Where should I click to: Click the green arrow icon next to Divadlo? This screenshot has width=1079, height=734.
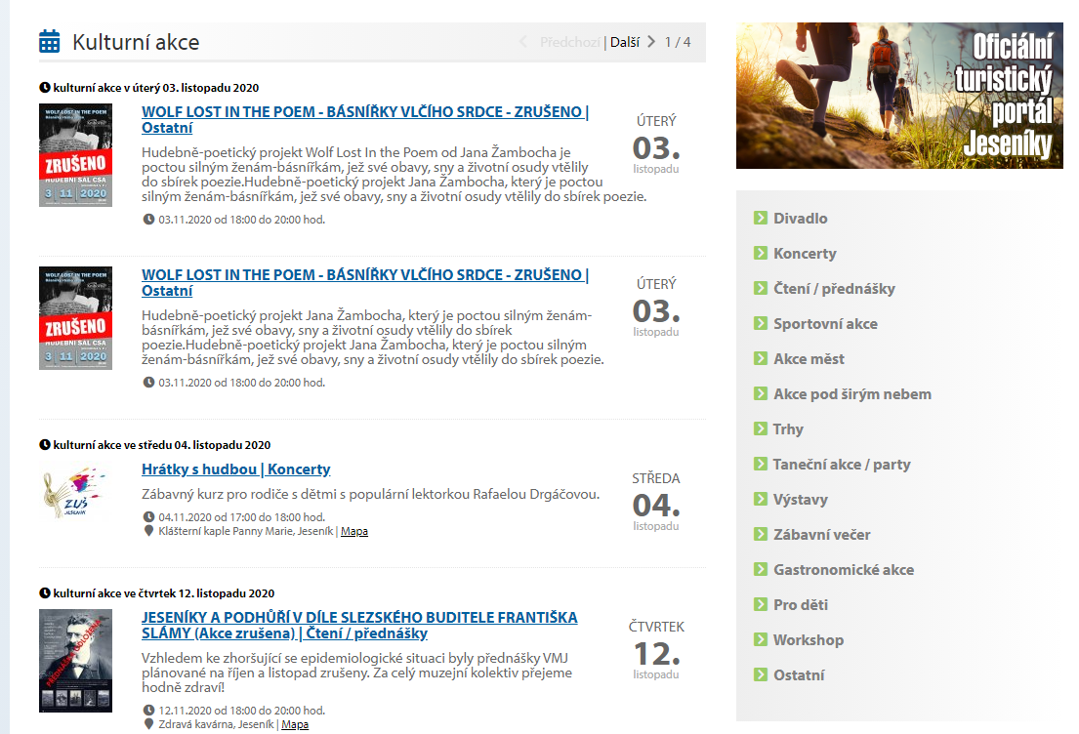(x=761, y=218)
